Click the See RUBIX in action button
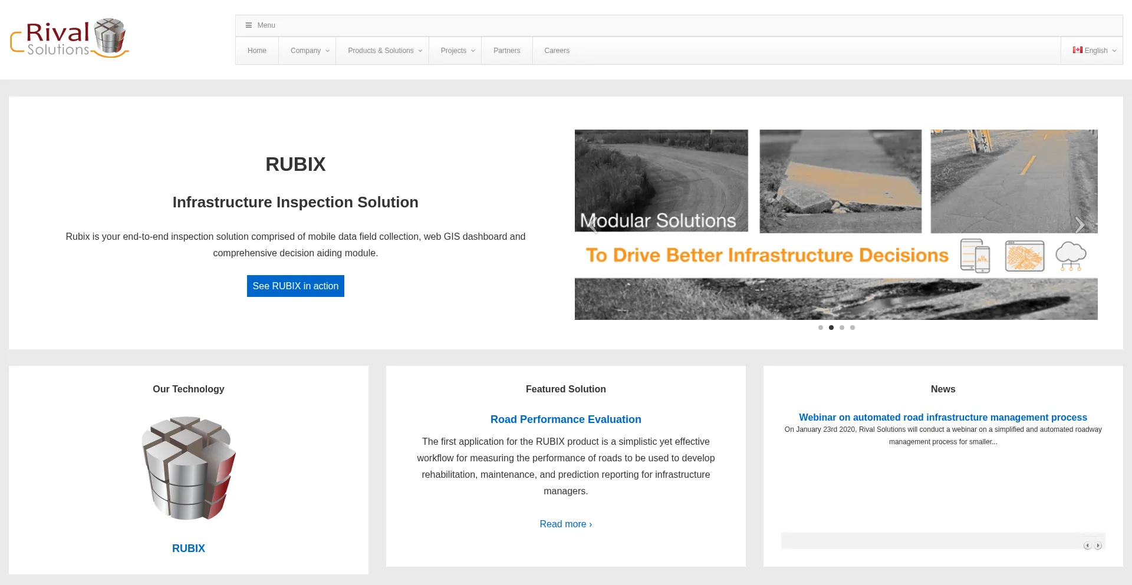Image resolution: width=1132 pixels, height=585 pixels. [x=295, y=286]
